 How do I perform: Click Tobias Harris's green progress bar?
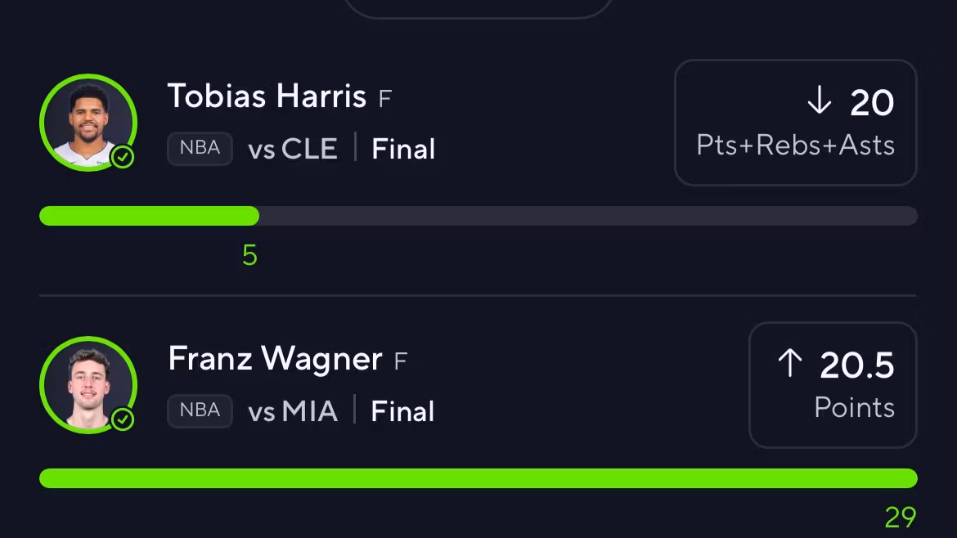coord(150,216)
